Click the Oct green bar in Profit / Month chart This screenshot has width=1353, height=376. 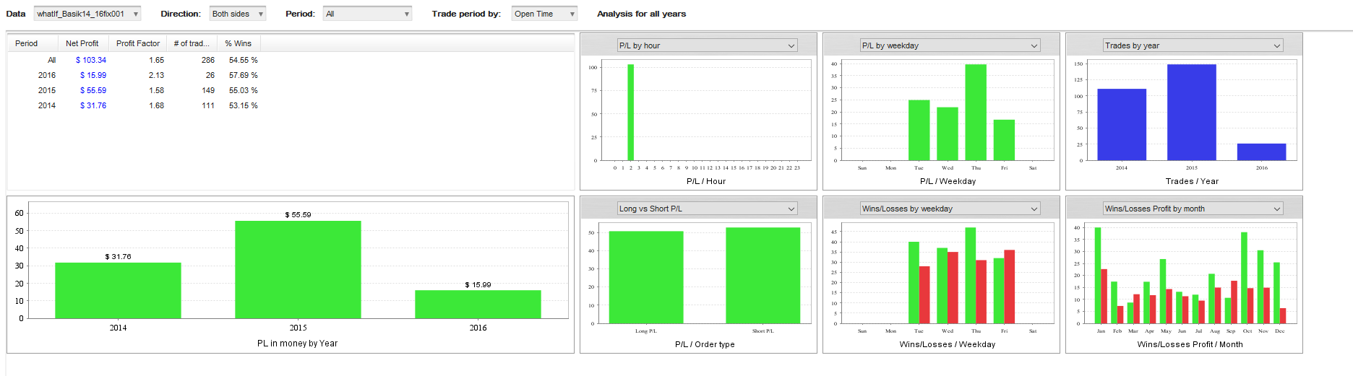click(1245, 278)
